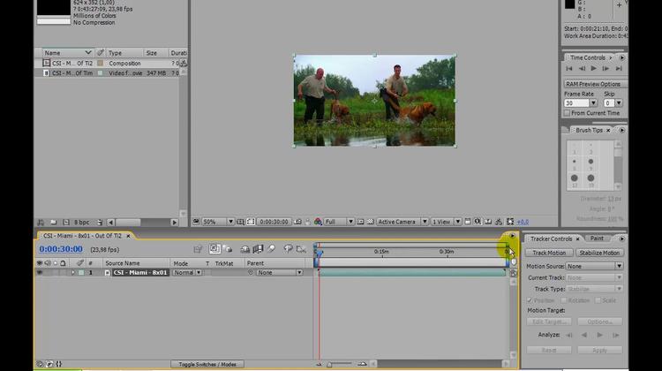Click the fast previews icon
Image resolution: width=662 pixels, height=371 pixels.
(478, 222)
